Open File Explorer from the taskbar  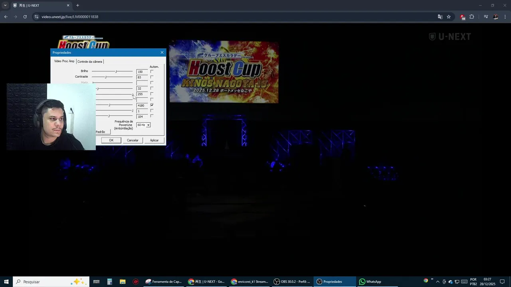pyautogui.click(x=123, y=281)
